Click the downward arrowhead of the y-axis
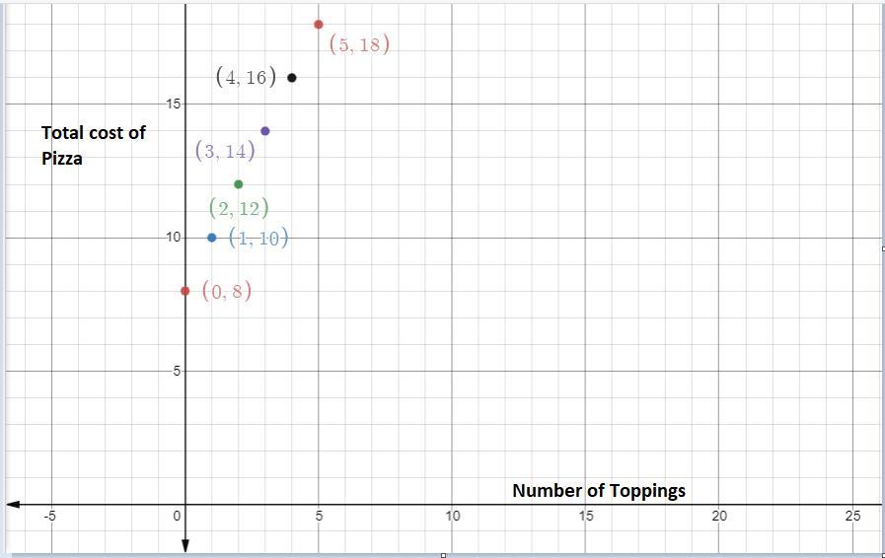 click(185, 545)
